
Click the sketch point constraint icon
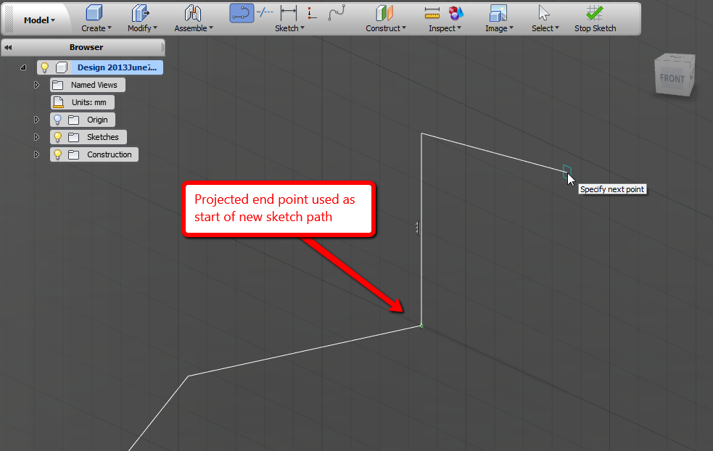(311, 13)
